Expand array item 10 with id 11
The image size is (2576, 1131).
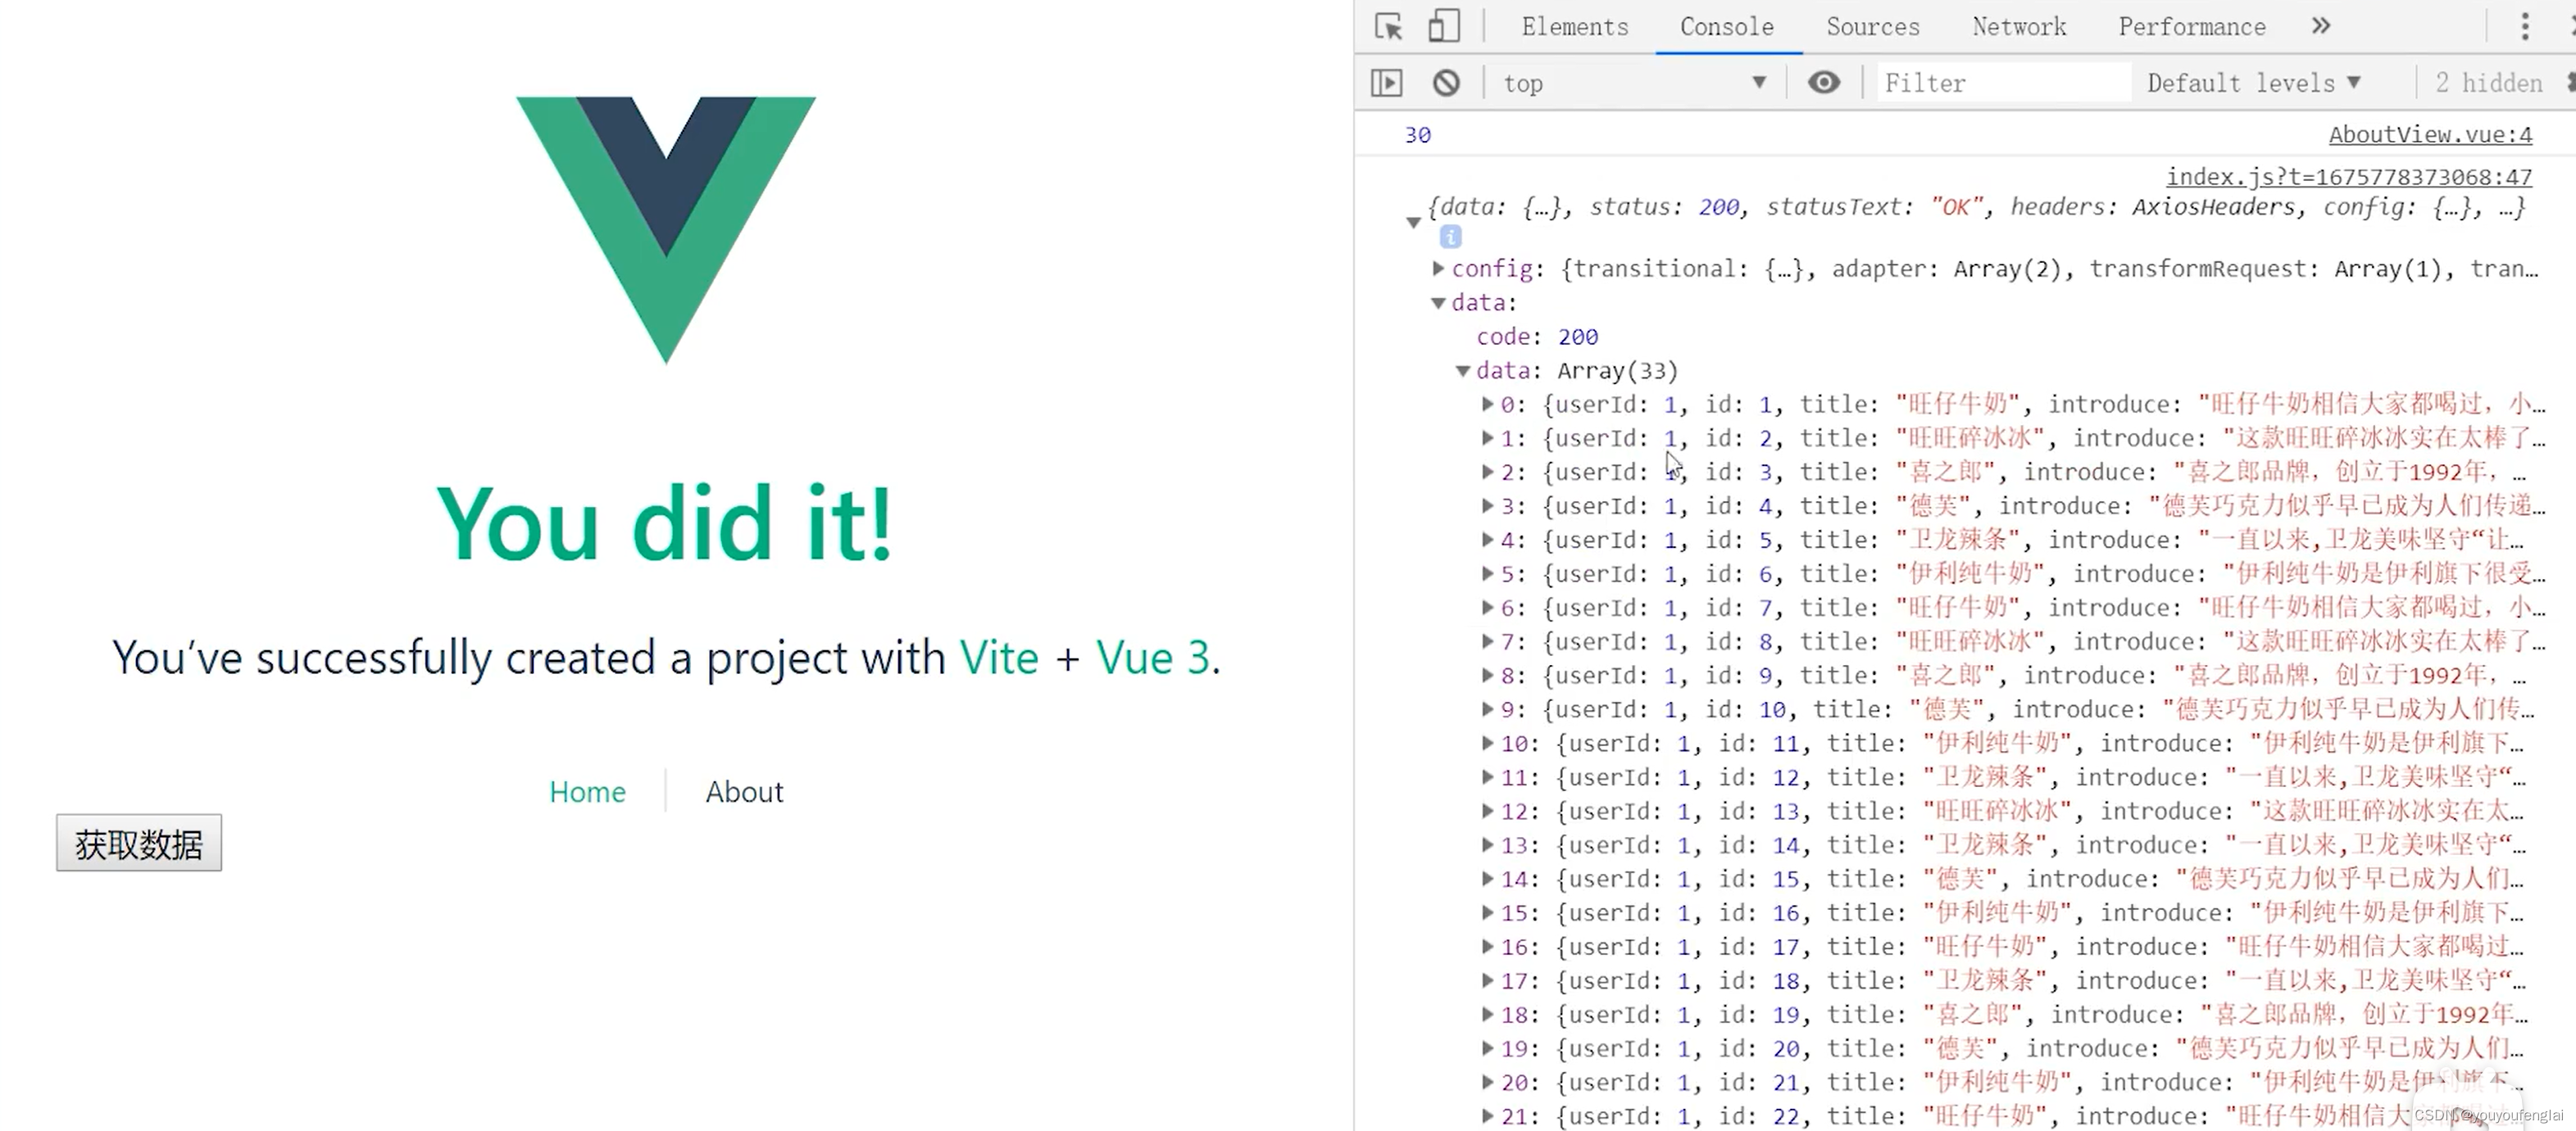coord(1487,744)
